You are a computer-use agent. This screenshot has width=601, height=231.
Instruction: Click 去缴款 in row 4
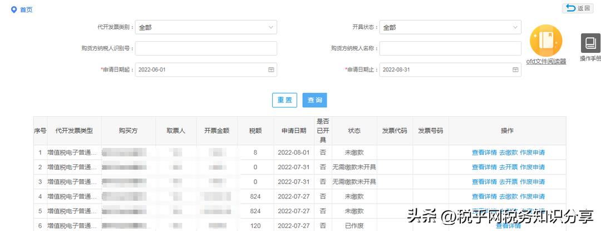coord(508,196)
